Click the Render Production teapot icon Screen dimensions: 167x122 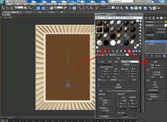(x=159, y=8)
